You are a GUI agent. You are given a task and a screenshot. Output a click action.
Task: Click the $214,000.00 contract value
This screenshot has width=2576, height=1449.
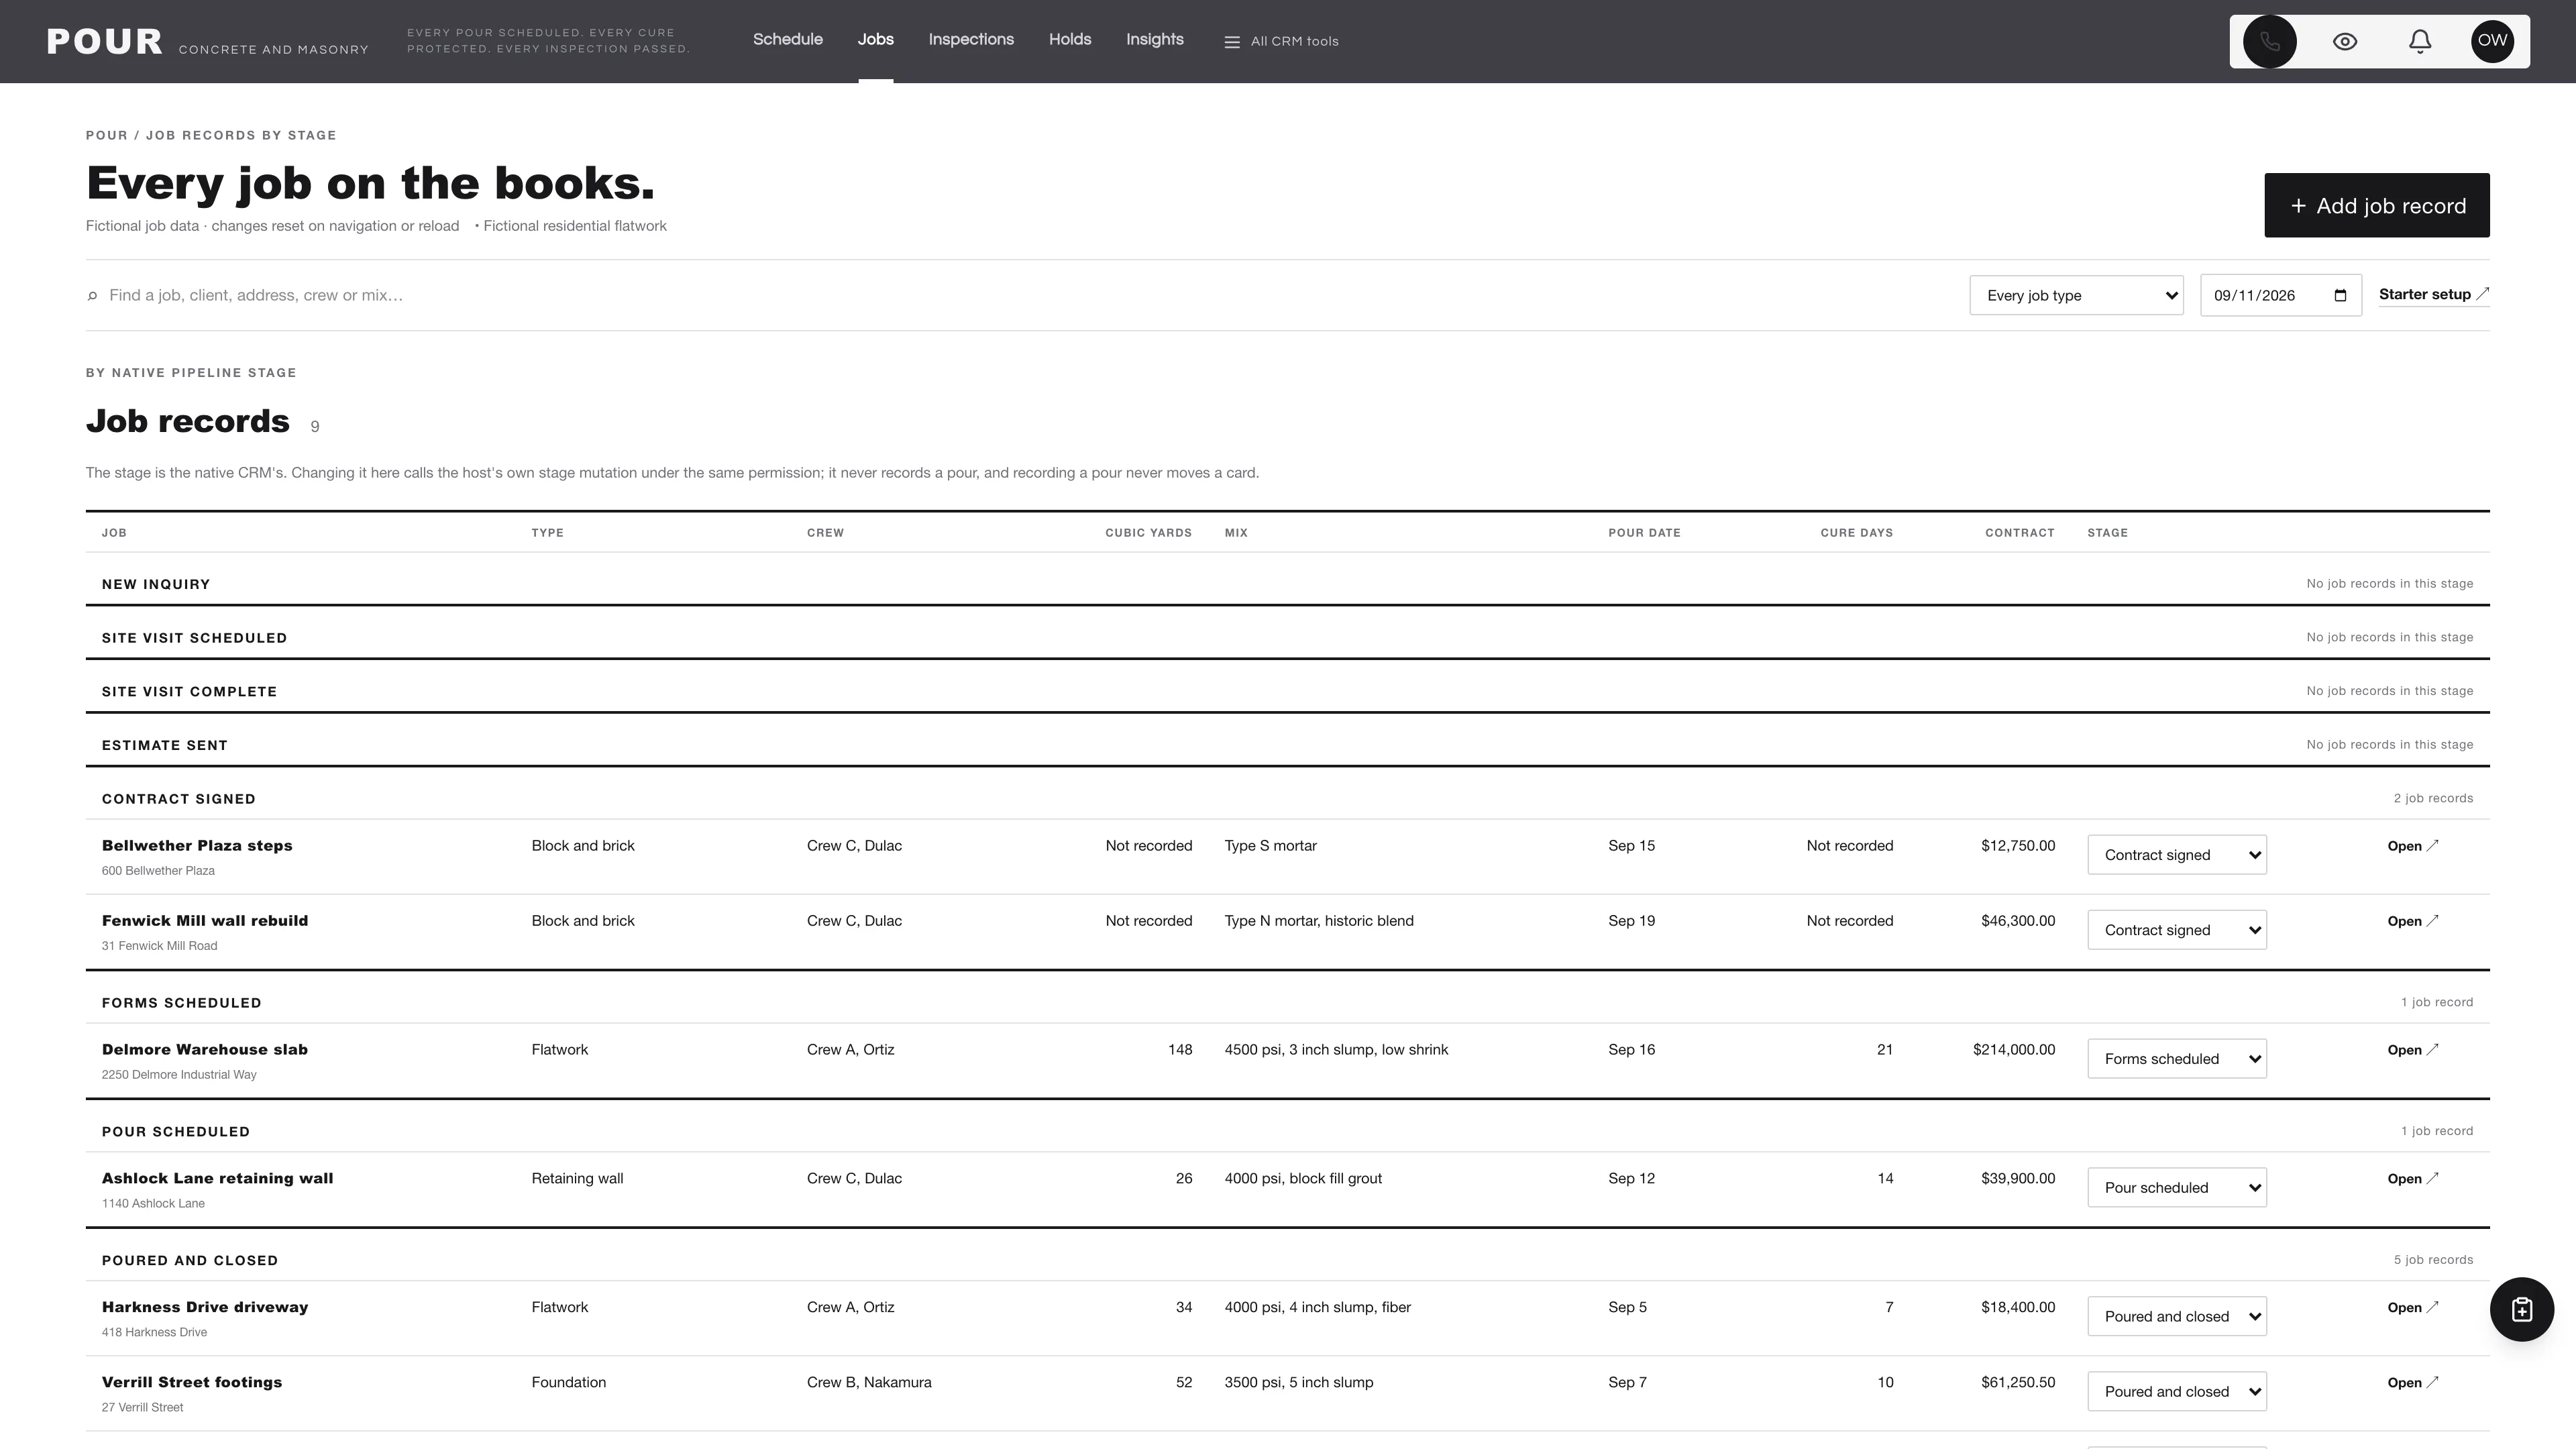click(2013, 1050)
